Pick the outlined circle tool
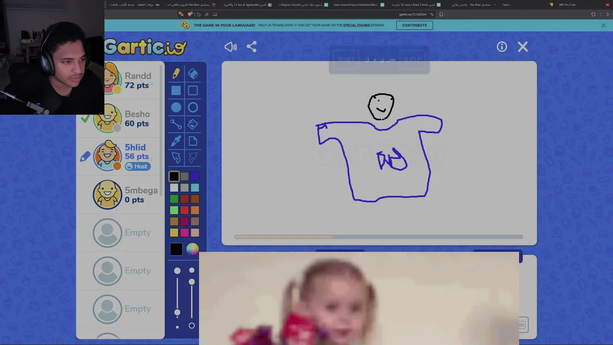This screenshot has height=345, width=613. (193, 107)
